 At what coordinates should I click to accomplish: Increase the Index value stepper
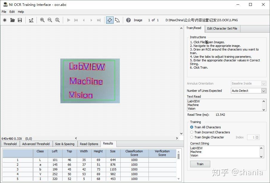(257, 136)
